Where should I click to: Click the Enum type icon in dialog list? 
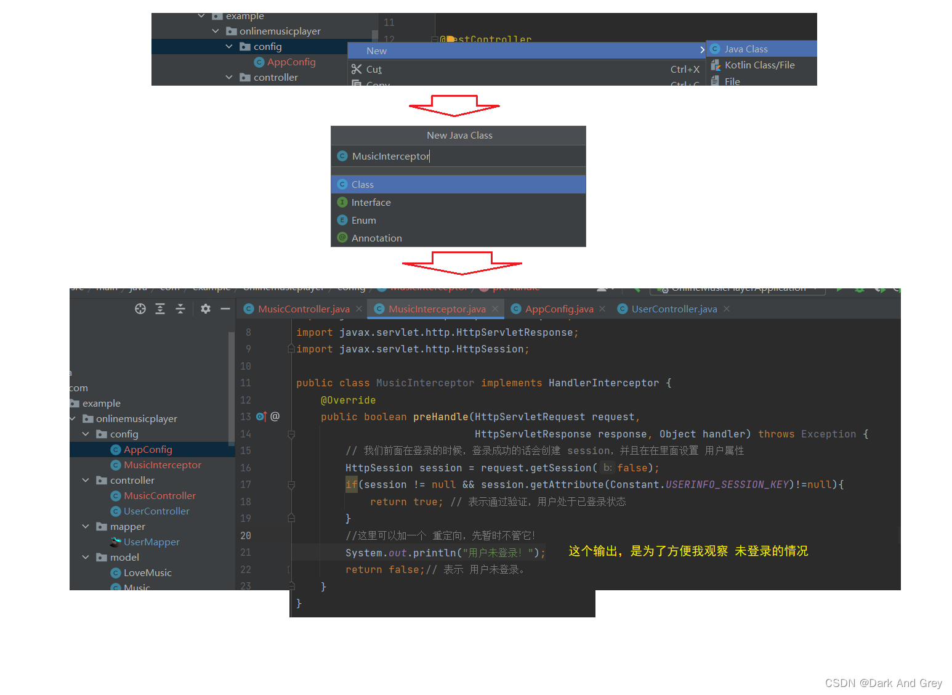pos(342,220)
